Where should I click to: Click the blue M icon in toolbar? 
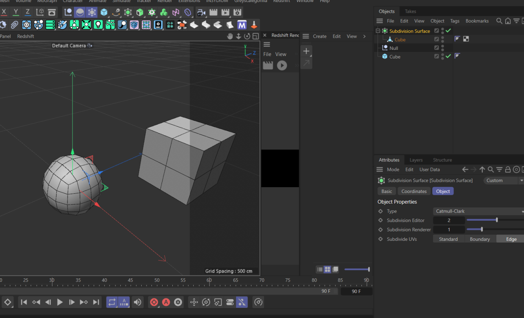[242, 25]
